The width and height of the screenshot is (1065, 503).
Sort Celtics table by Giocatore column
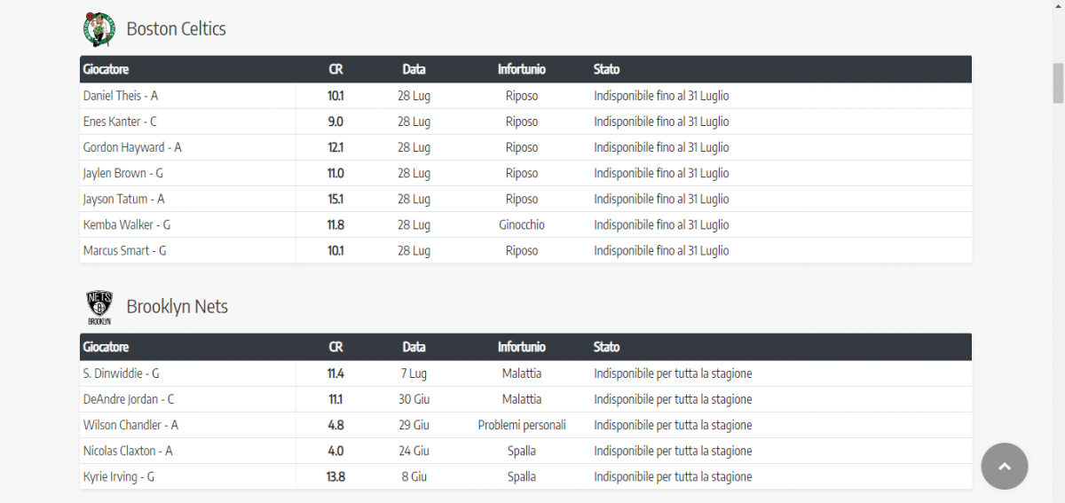pos(106,69)
